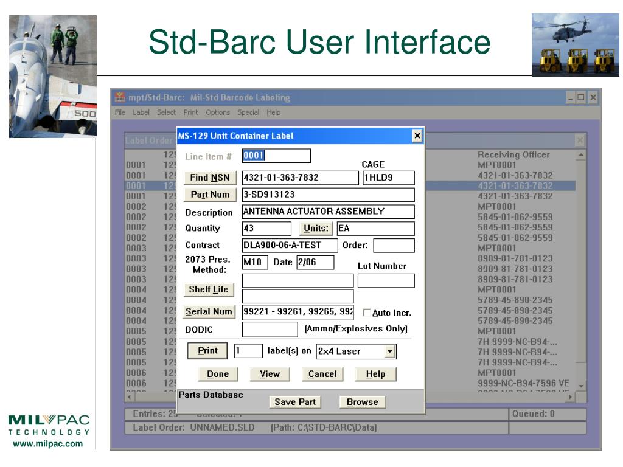This screenshot has width=623, height=467.
Task: Click the scroll-down arrow of label list
Action: click(581, 386)
